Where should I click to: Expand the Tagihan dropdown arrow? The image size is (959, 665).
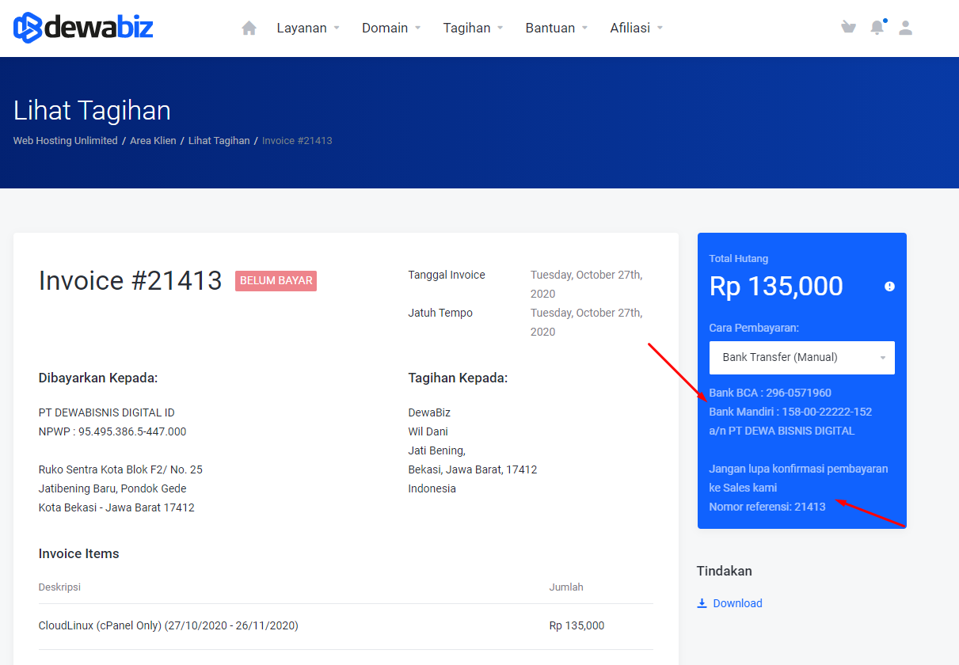(x=500, y=28)
